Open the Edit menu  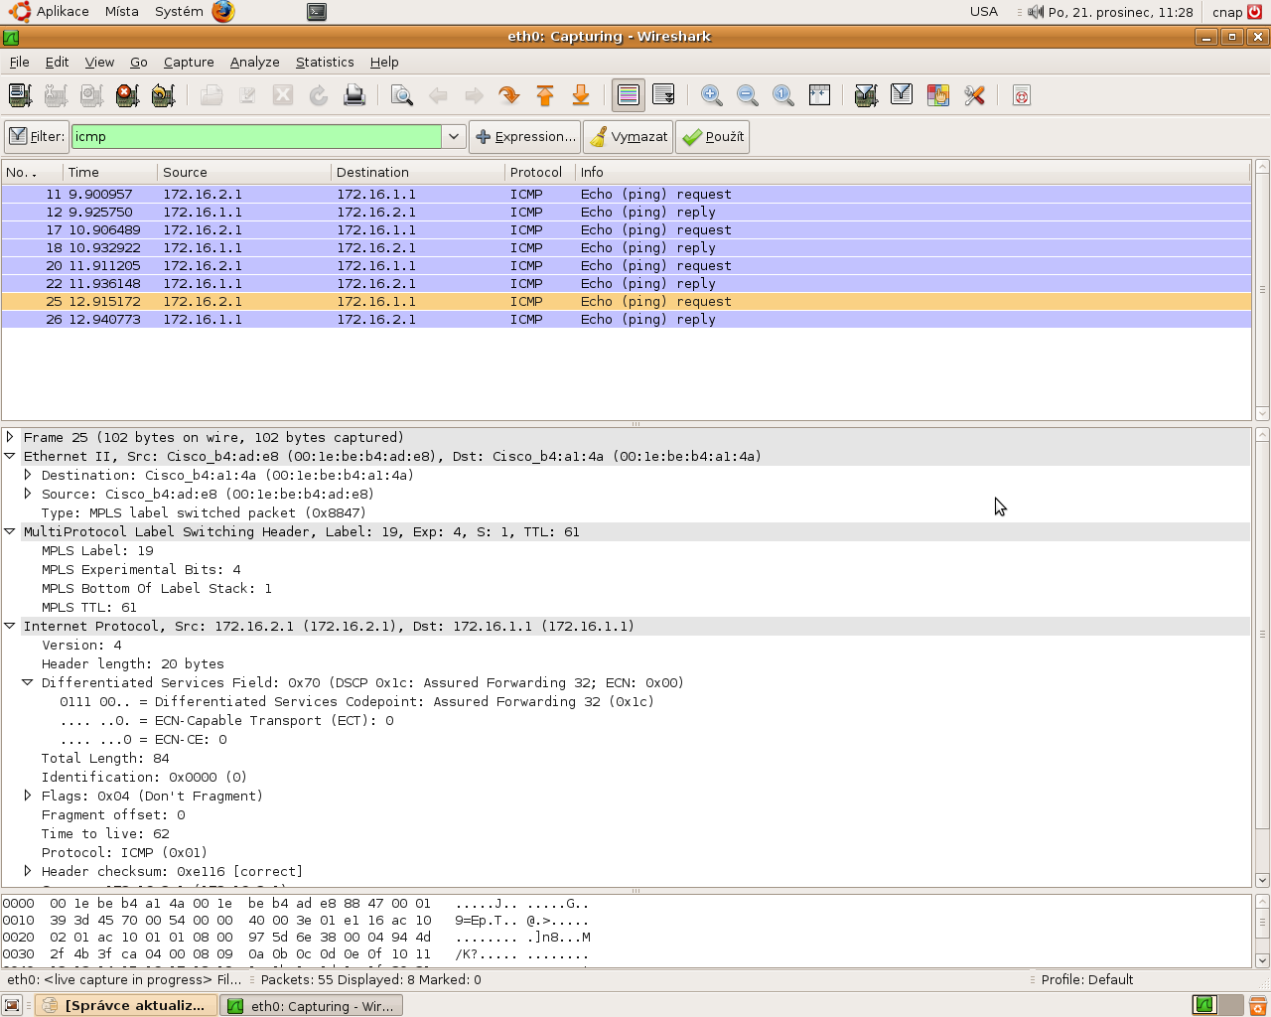[x=57, y=62]
